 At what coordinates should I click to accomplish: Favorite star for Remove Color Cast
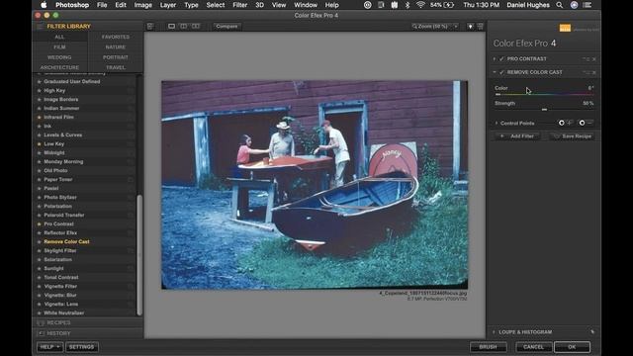[x=40, y=241]
